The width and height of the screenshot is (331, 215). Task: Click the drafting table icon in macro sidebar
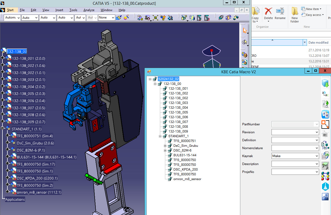point(325,166)
